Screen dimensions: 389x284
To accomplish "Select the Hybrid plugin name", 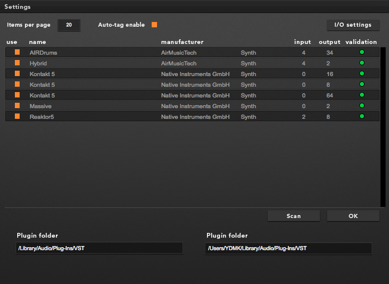I will point(38,63).
